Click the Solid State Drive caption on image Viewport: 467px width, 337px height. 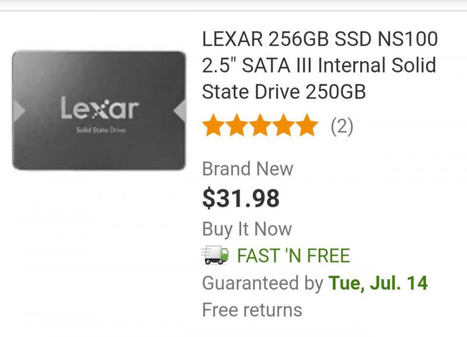[99, 130]
